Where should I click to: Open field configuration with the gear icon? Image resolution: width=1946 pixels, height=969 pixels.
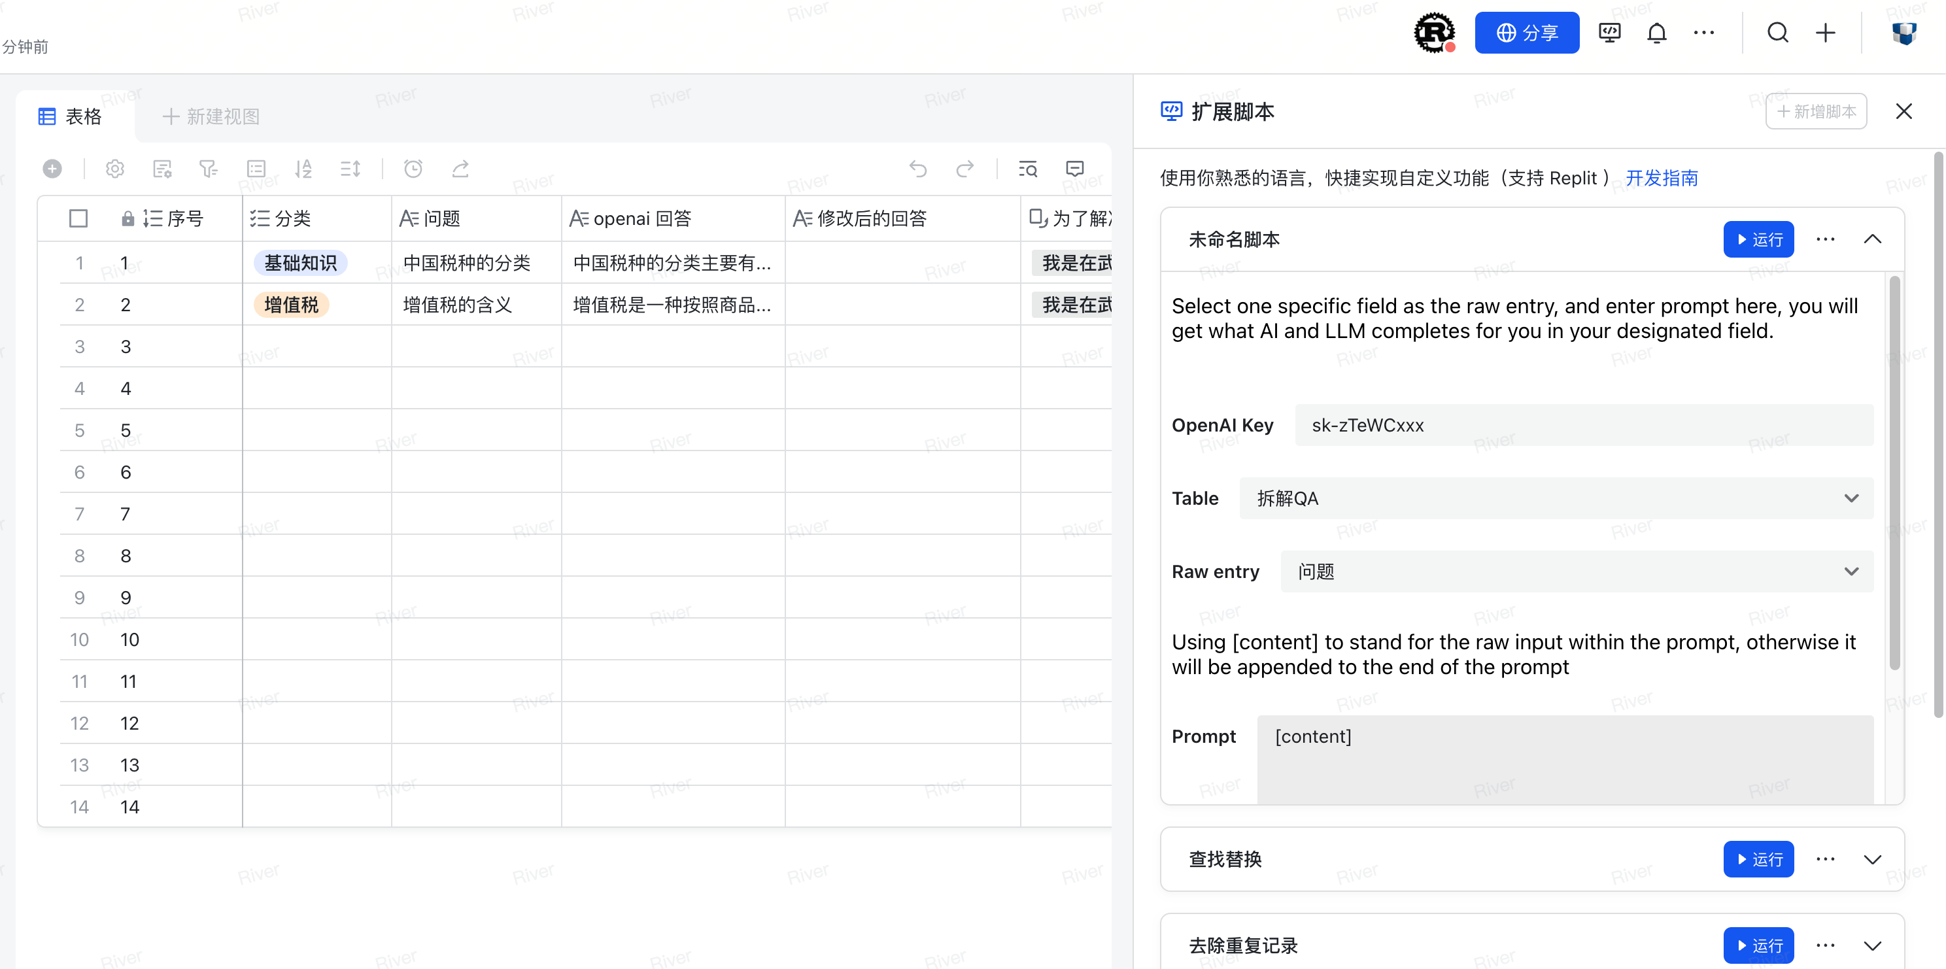point(115,169)
